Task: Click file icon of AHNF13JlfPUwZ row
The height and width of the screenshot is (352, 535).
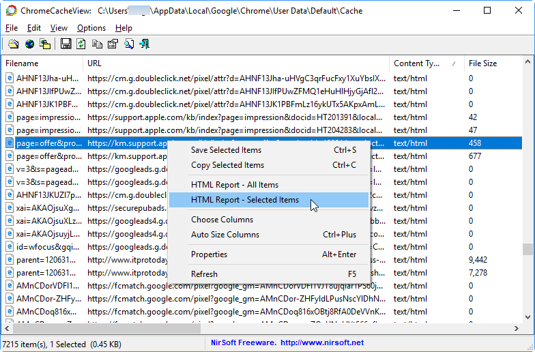Action: pos(10,91)
